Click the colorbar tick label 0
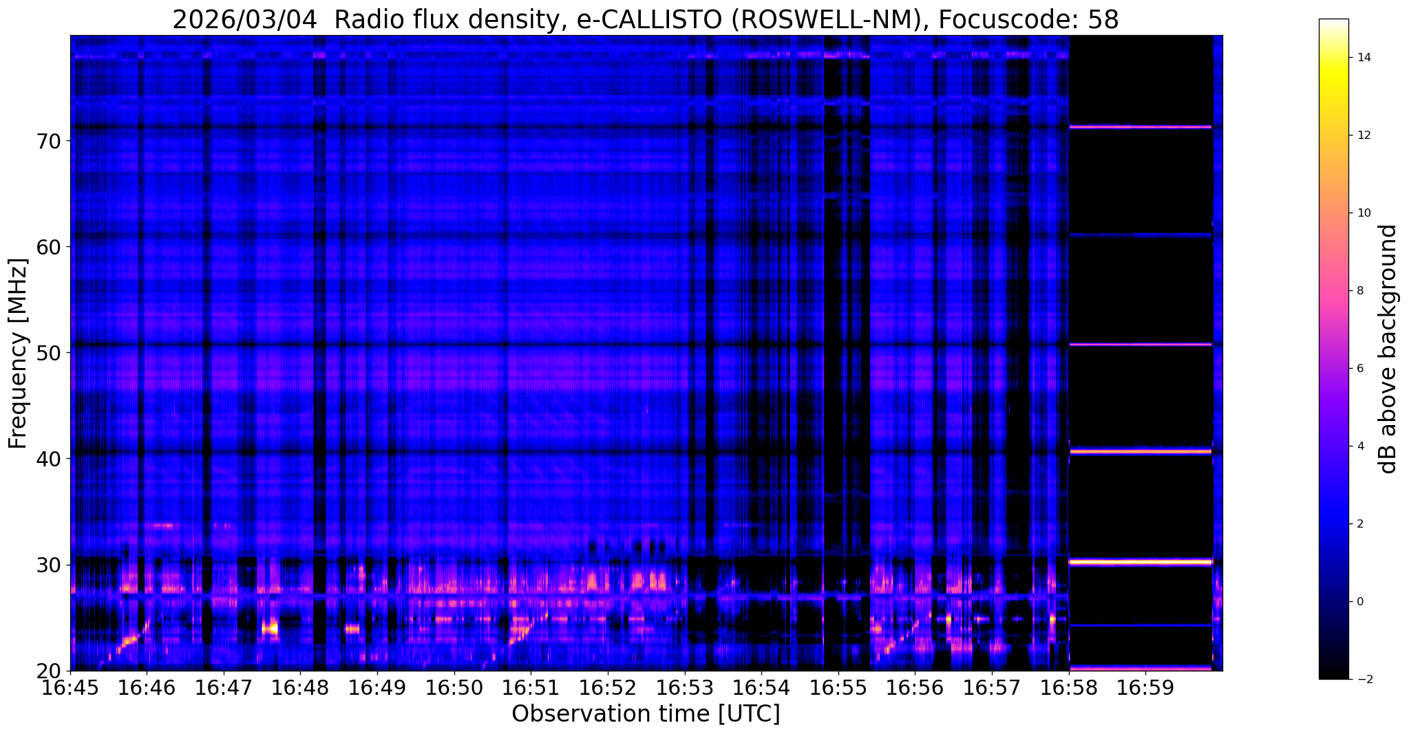 (1359, 601)
